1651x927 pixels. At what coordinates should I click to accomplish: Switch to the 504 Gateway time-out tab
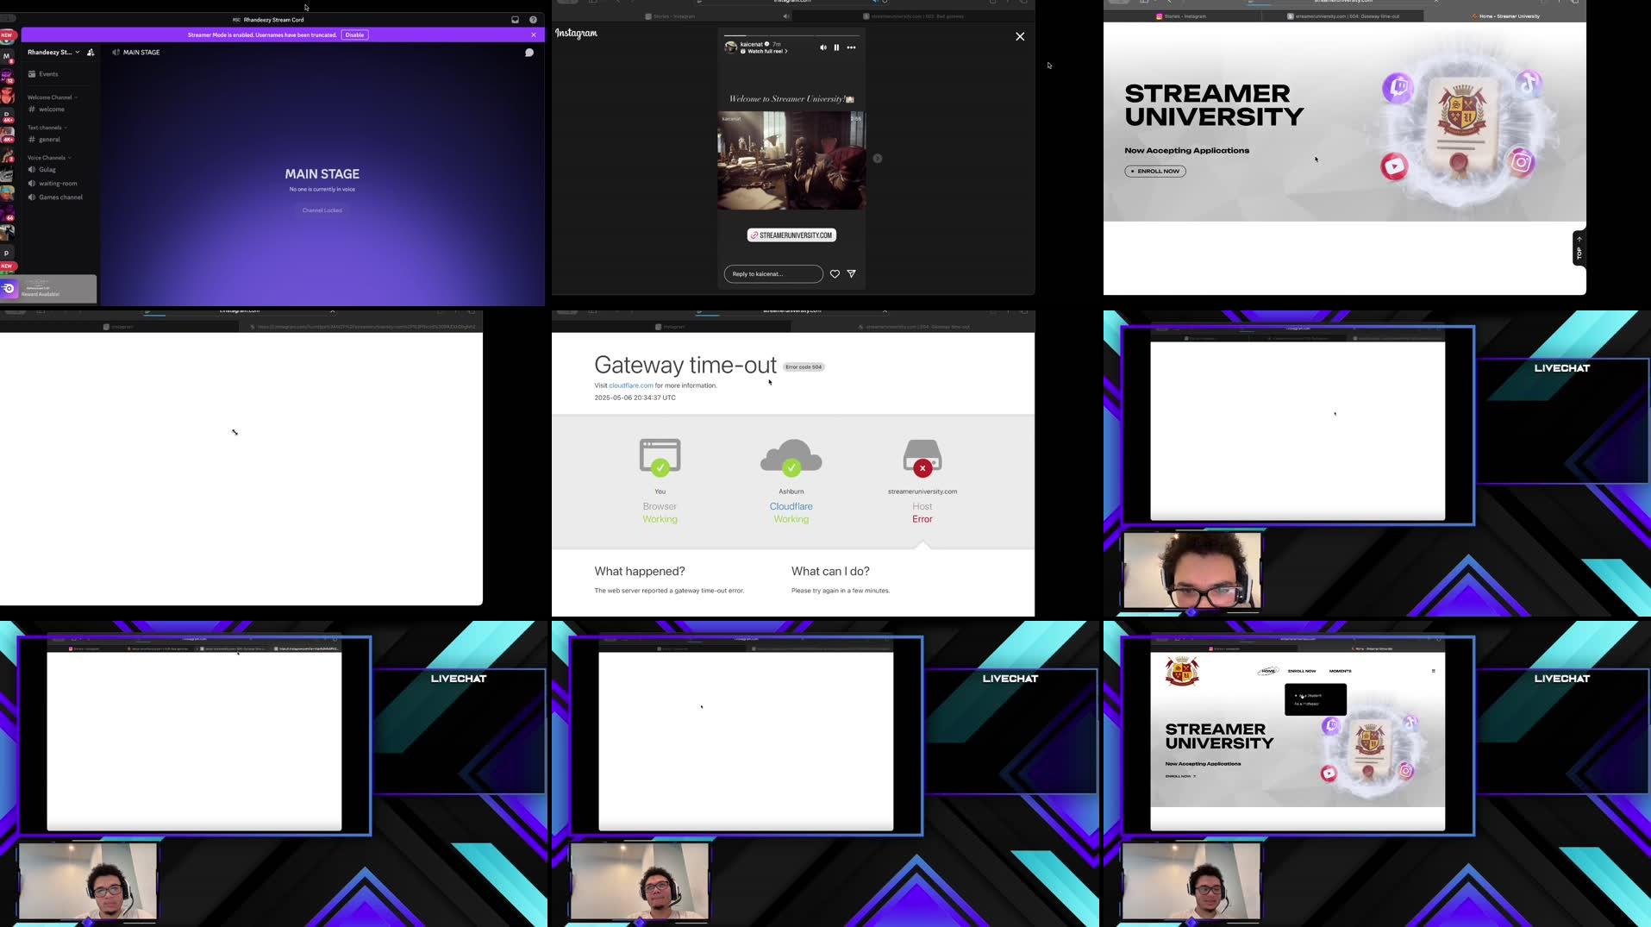click(1343, 16)
